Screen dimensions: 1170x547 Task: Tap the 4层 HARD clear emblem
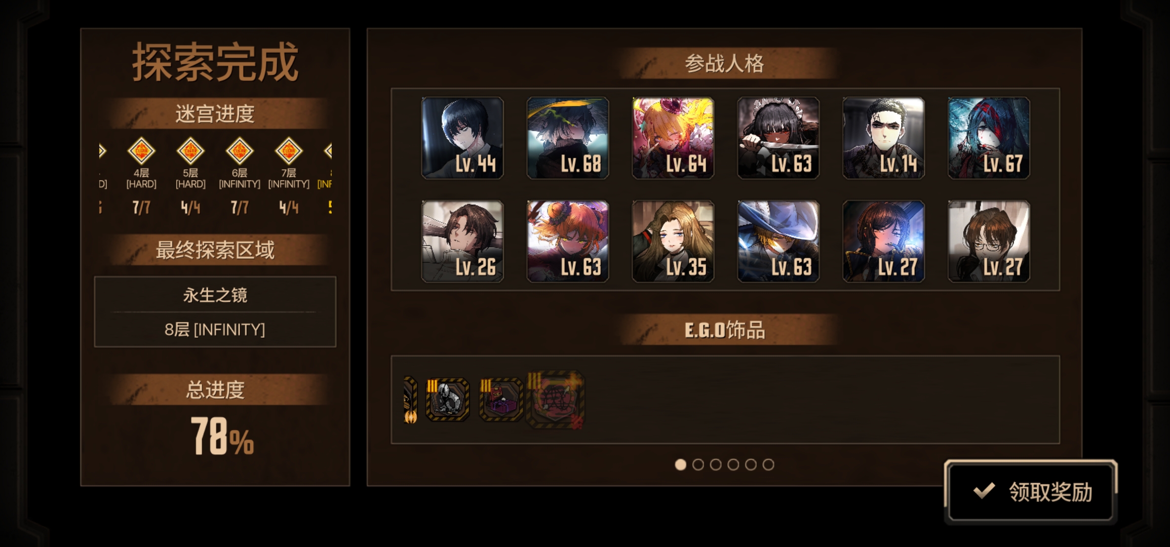141,150
